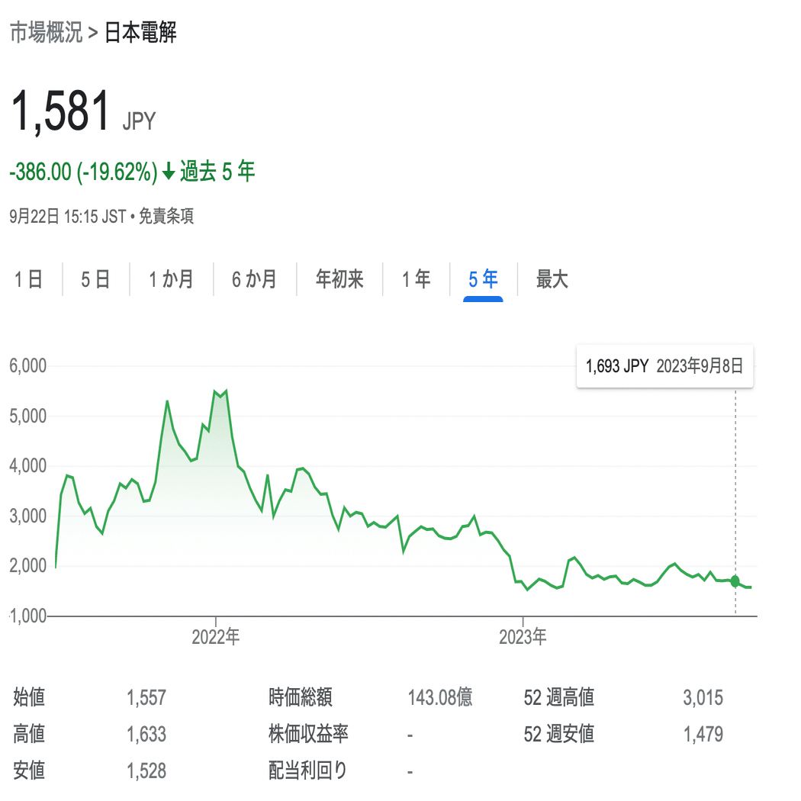Click the 143.08億 market cap value

440,697
